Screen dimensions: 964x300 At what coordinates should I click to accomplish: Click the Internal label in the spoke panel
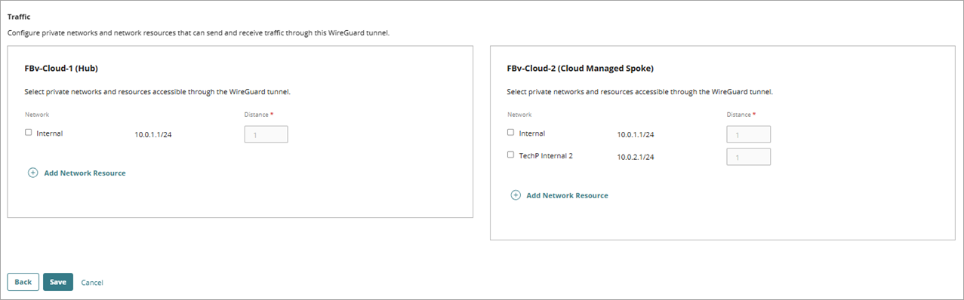click(532, 133)
